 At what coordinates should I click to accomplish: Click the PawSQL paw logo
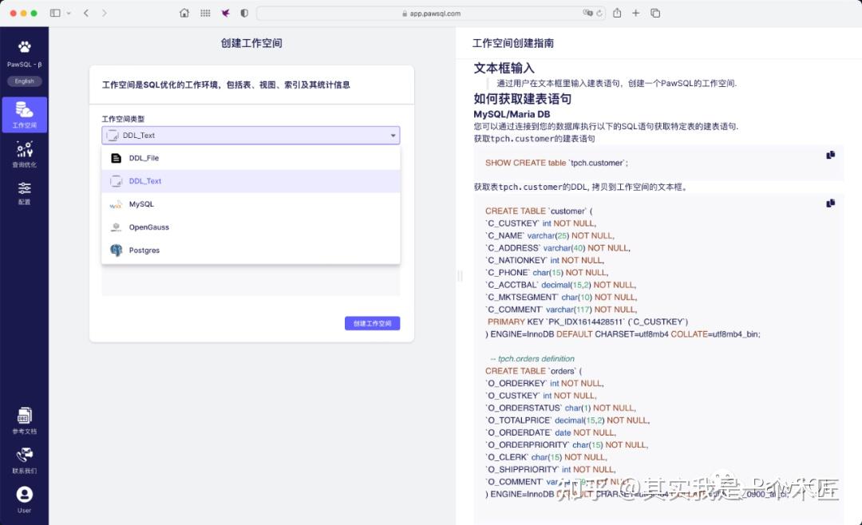click(x=24, y=45)
